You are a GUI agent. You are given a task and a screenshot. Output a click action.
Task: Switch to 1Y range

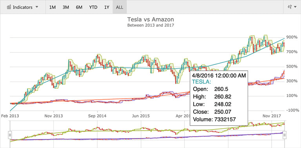point(107,7)
